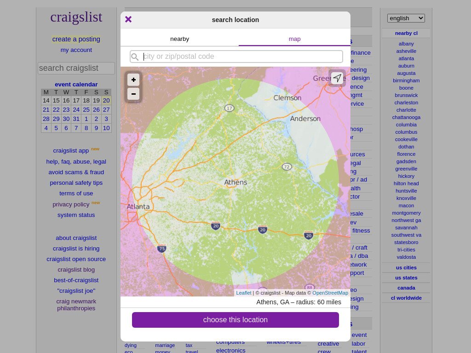
Task: Click Atlanta label on the map
Action: click(x=138, y=206)
